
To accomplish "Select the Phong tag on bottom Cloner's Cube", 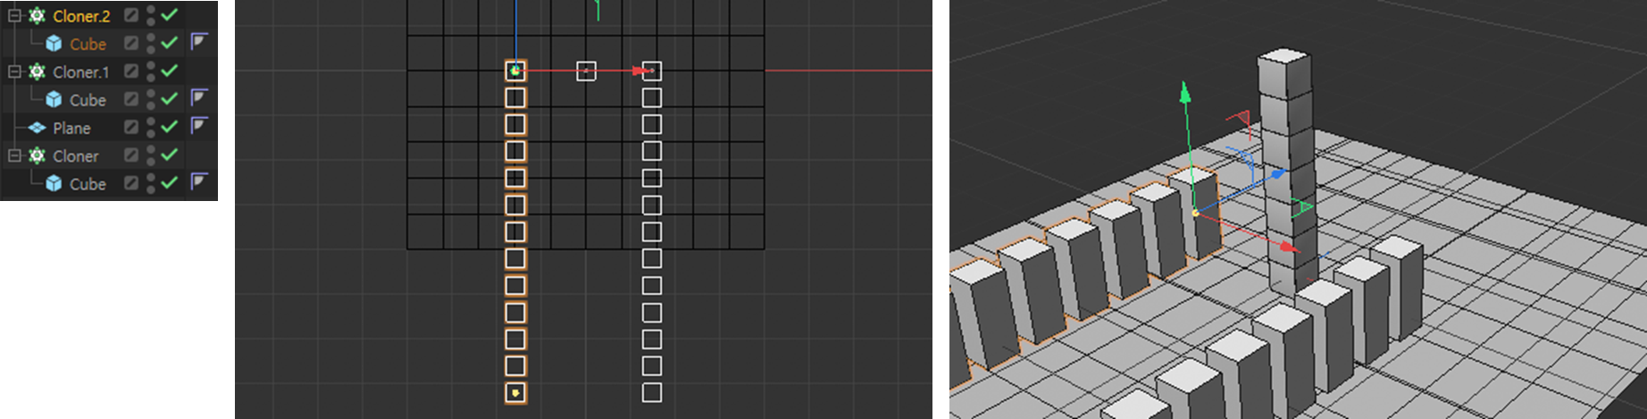I will pos(199,180).
